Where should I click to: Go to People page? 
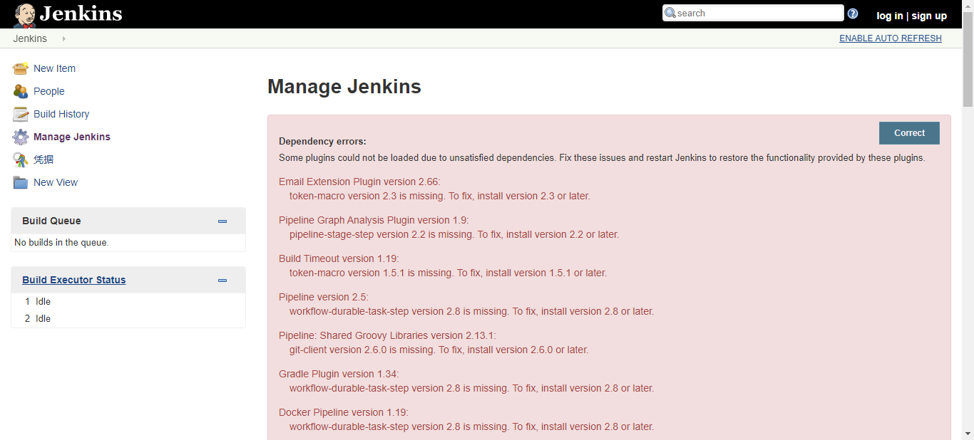tap(49, 91)
